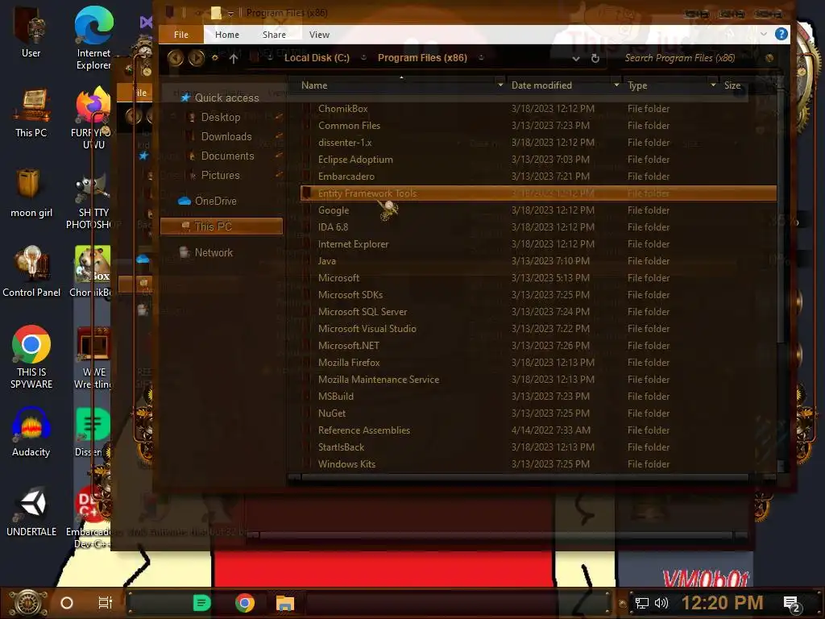The height and width of the screenshot is (619, 825).
Task: Open the moon girl desktop icon
Action: tap(31, 193)
